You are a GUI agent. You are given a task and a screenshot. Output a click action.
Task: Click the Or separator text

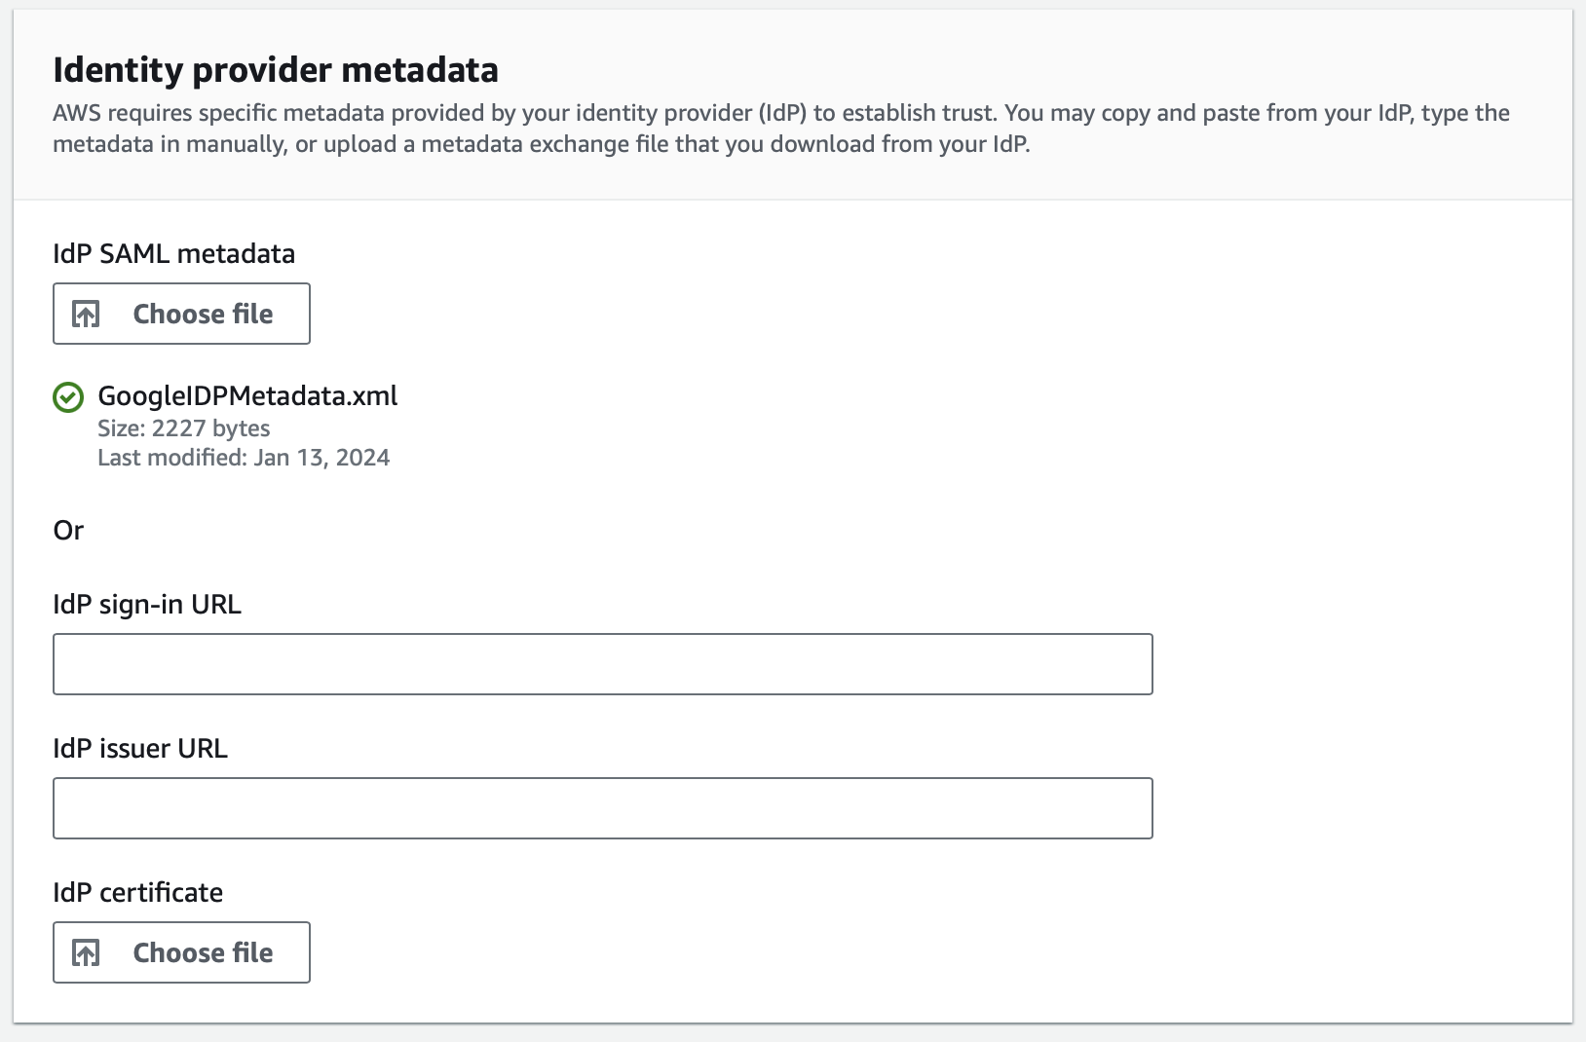[x=68, y=530]
